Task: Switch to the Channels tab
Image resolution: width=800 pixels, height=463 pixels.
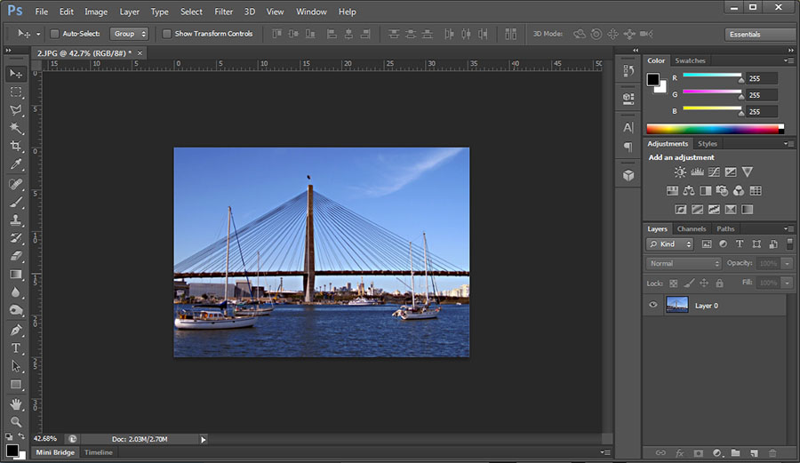Action: pos(692,229)
